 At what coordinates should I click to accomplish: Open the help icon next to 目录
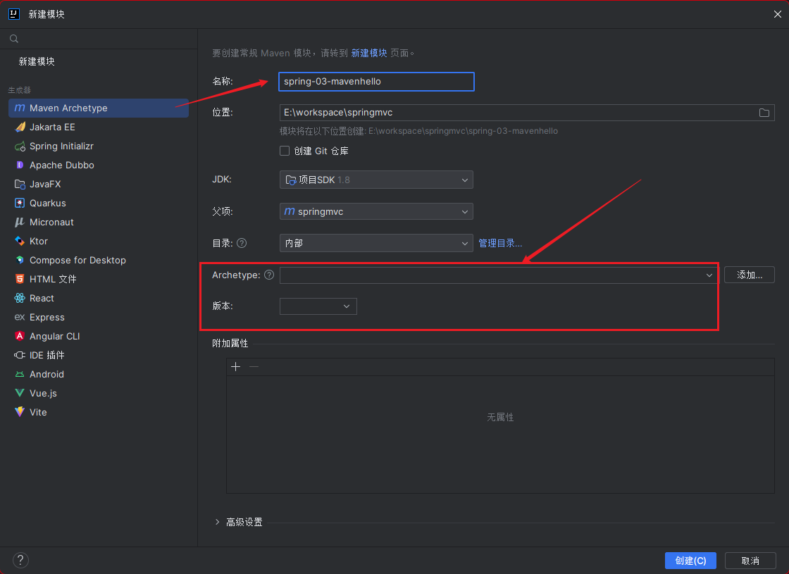[242, 244]
